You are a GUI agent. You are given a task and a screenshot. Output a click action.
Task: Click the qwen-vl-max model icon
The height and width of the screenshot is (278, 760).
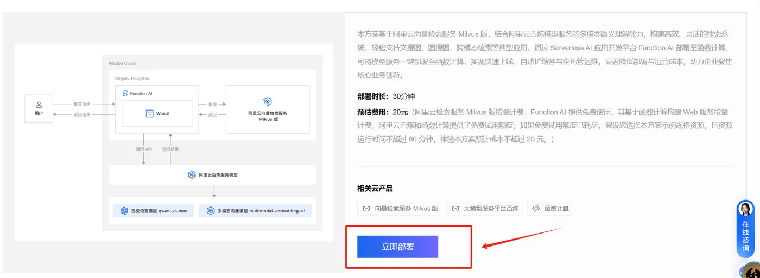[x=124, y=211]
